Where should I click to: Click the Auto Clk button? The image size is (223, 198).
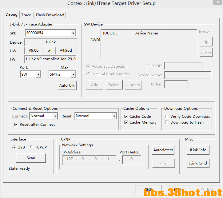tap(67, 85)
